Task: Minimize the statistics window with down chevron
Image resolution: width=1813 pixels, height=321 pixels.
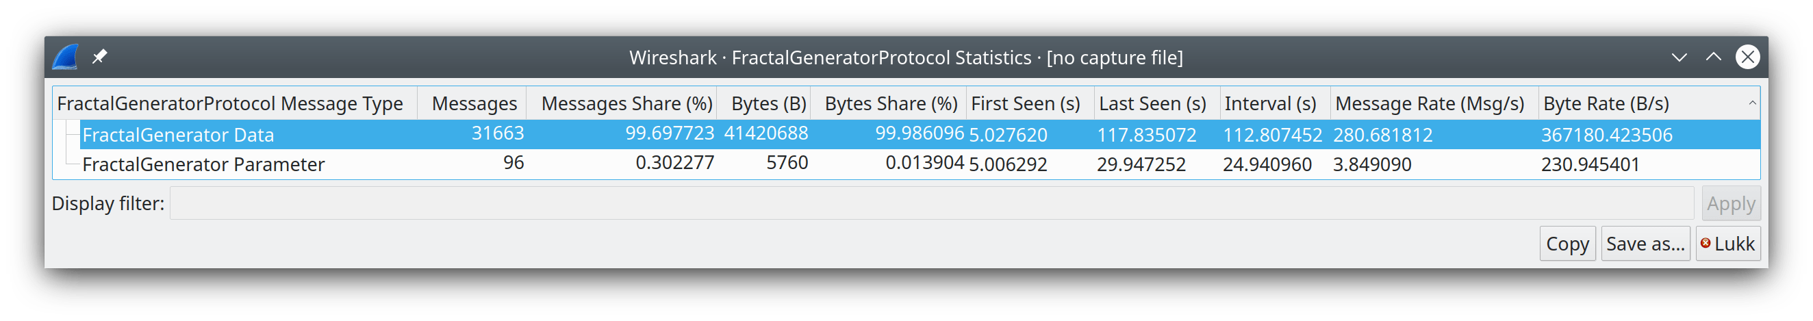Action: 1679,57
